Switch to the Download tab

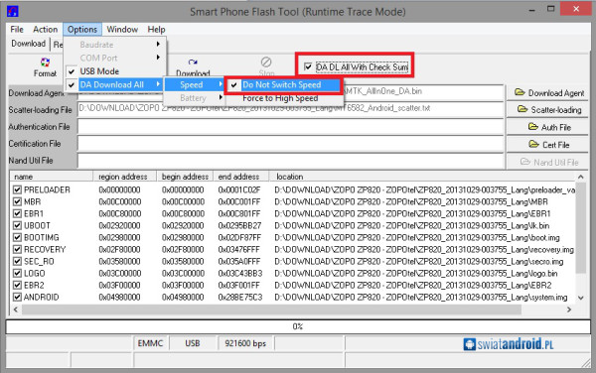pos(28,44)
